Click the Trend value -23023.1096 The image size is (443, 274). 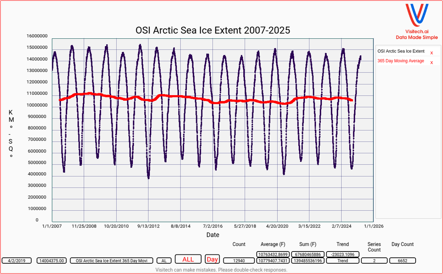343,254
